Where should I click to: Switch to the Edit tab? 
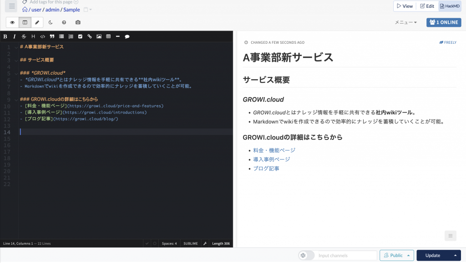tap(427, 6)
